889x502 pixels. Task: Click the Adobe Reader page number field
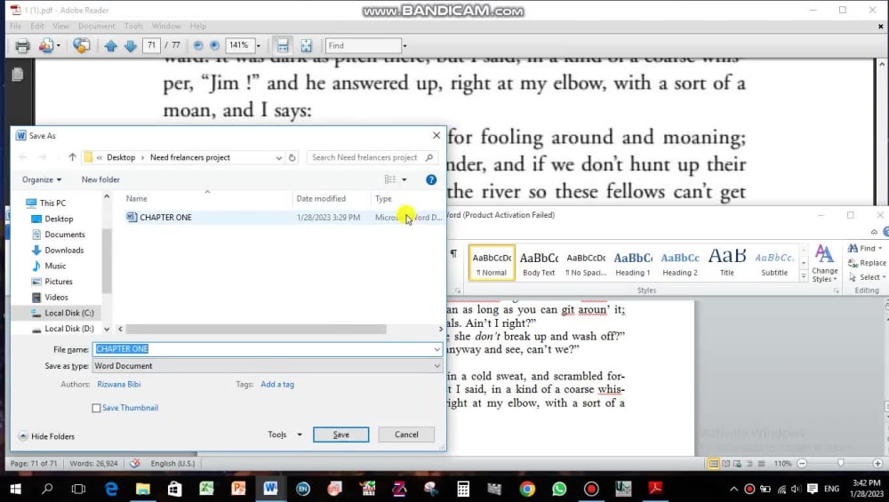pos(151,45)
